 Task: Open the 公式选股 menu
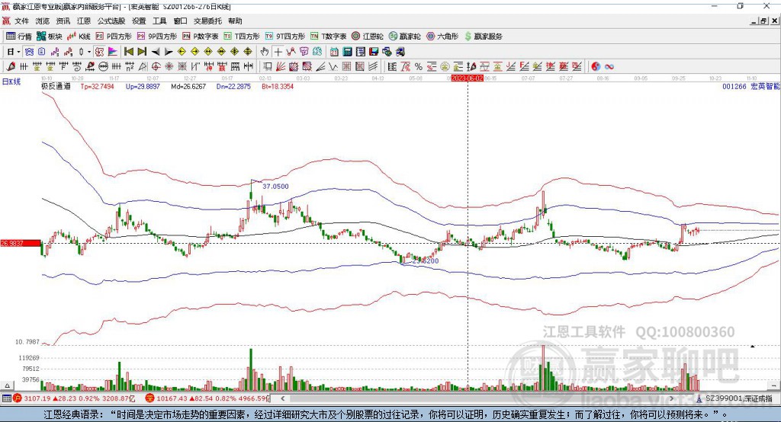111,21
